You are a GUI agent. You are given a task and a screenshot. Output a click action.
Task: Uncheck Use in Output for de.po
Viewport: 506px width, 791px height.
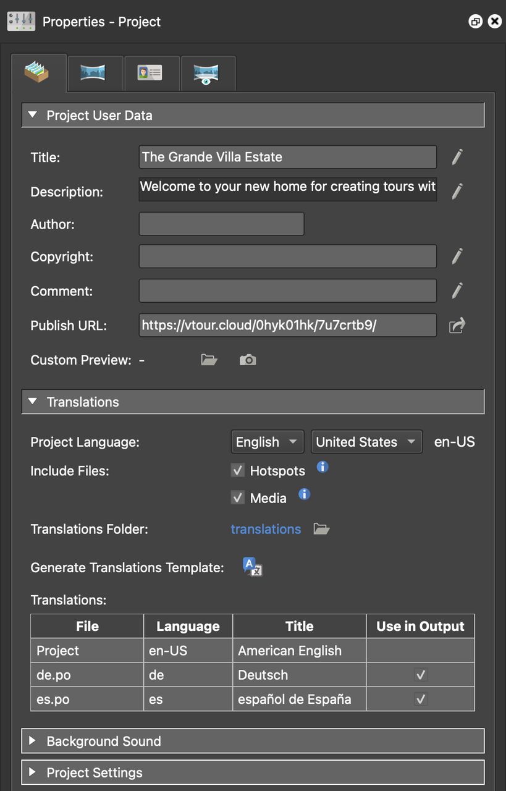coord(421,675)
